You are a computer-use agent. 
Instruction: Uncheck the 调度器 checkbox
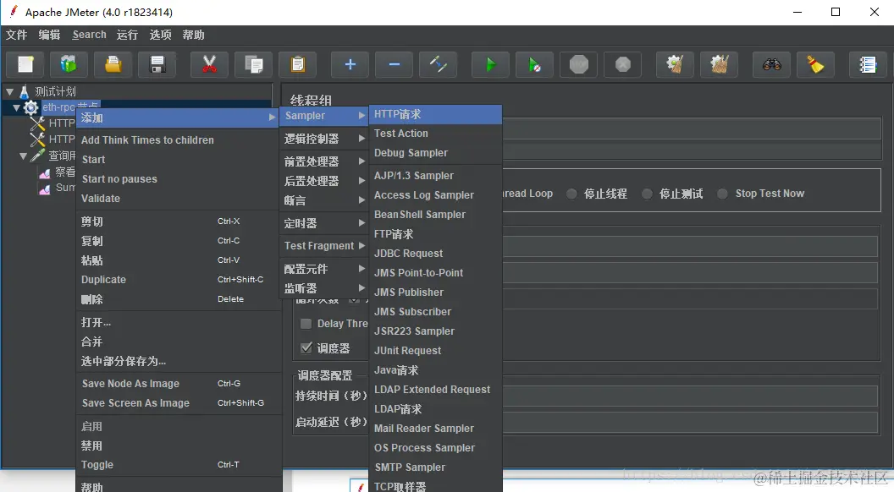306,348
